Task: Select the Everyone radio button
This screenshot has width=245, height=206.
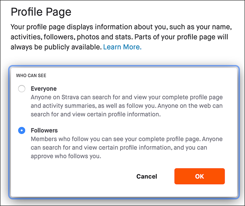Action: coord(21,89)
